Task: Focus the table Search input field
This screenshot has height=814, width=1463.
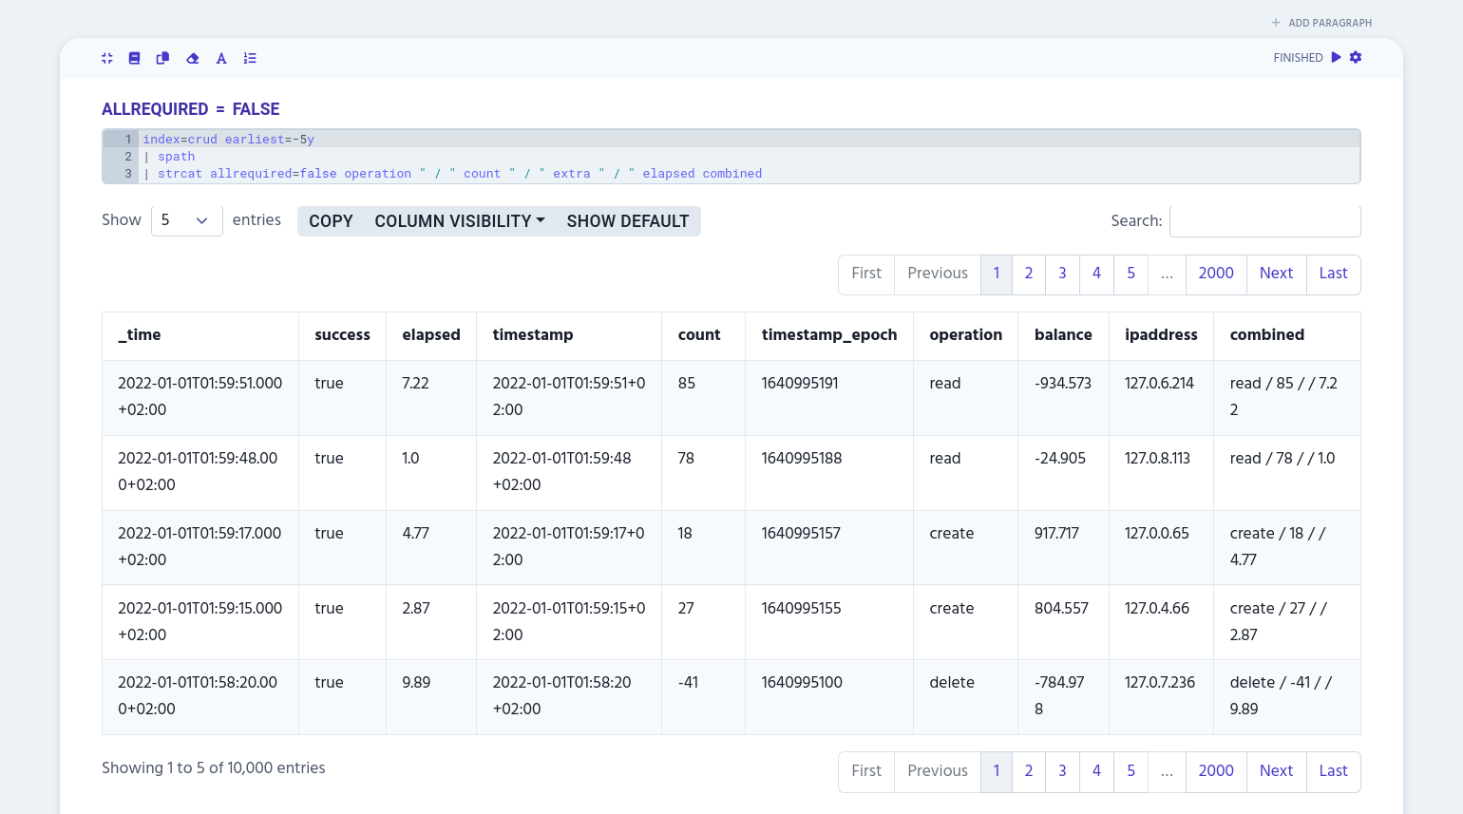Action: 1265,220
